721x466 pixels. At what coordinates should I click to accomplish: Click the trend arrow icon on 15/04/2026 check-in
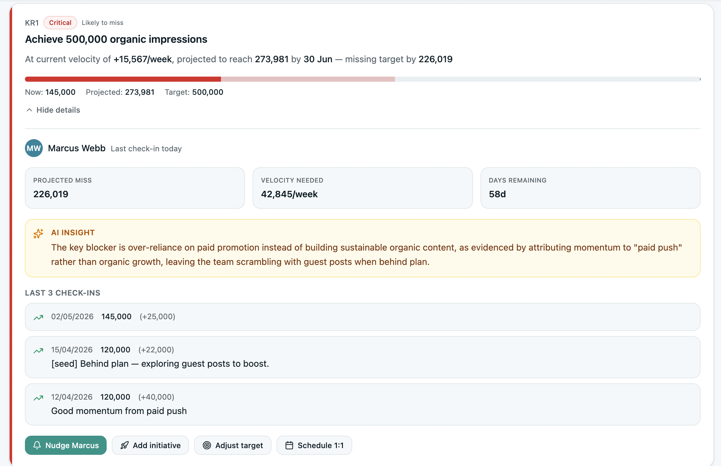(38, 350)
